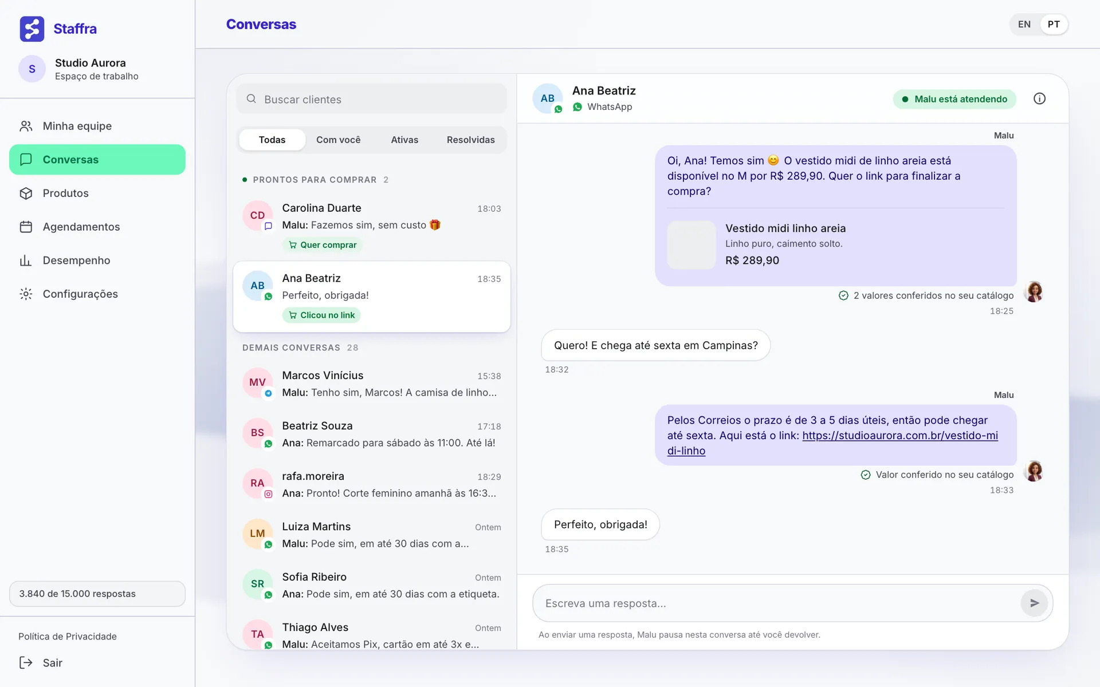This screenshot has width=1100, height=687.
Task: Click the send message arrow button
Action: coord(1034,603)
